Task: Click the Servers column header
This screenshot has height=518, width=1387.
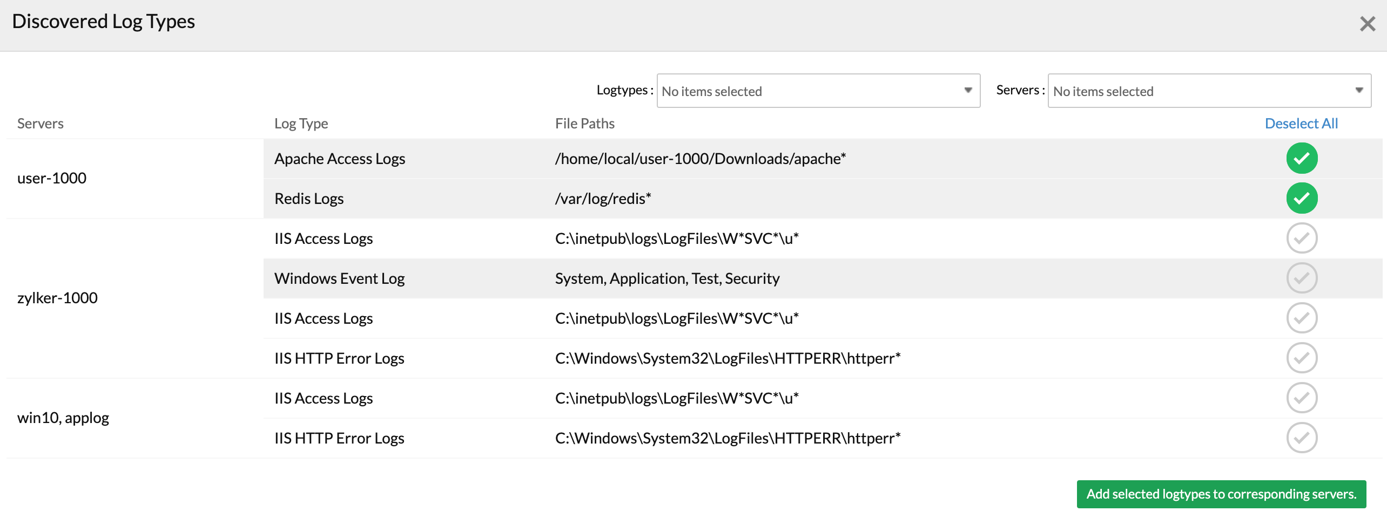Action: click(41, 123)
